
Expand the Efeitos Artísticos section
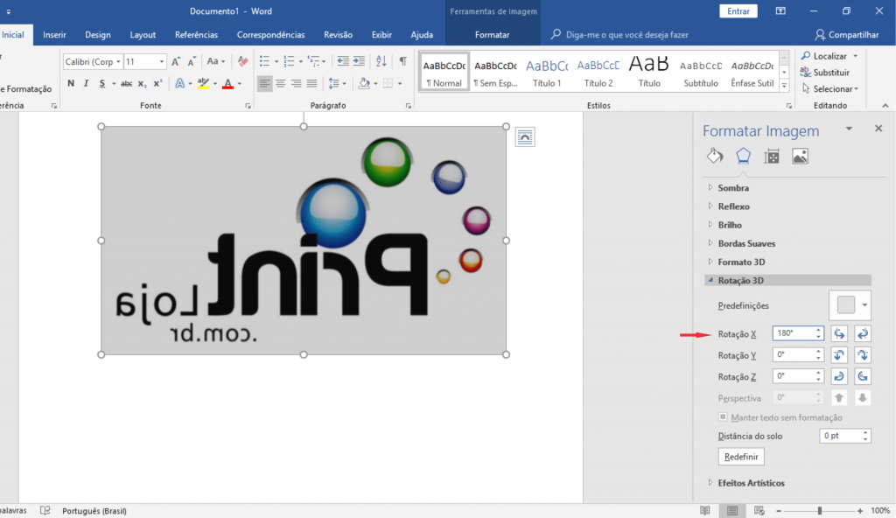[751, 483]
